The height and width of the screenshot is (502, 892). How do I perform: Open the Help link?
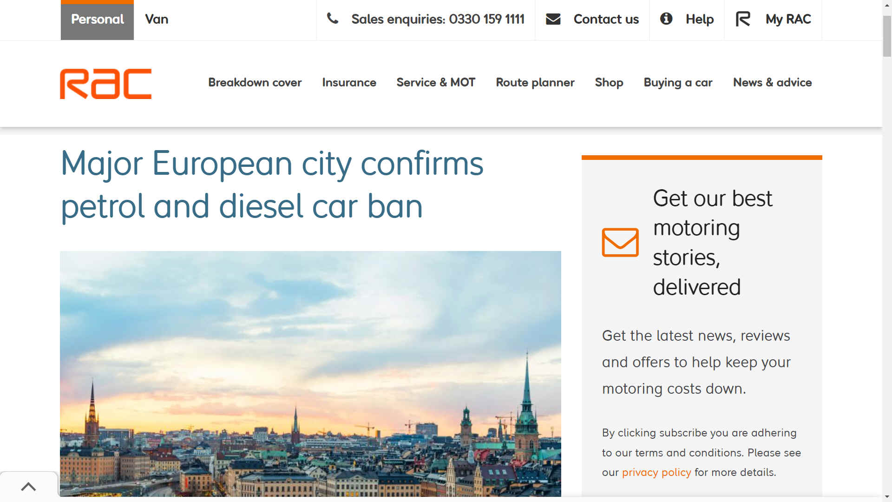(700, 19)
